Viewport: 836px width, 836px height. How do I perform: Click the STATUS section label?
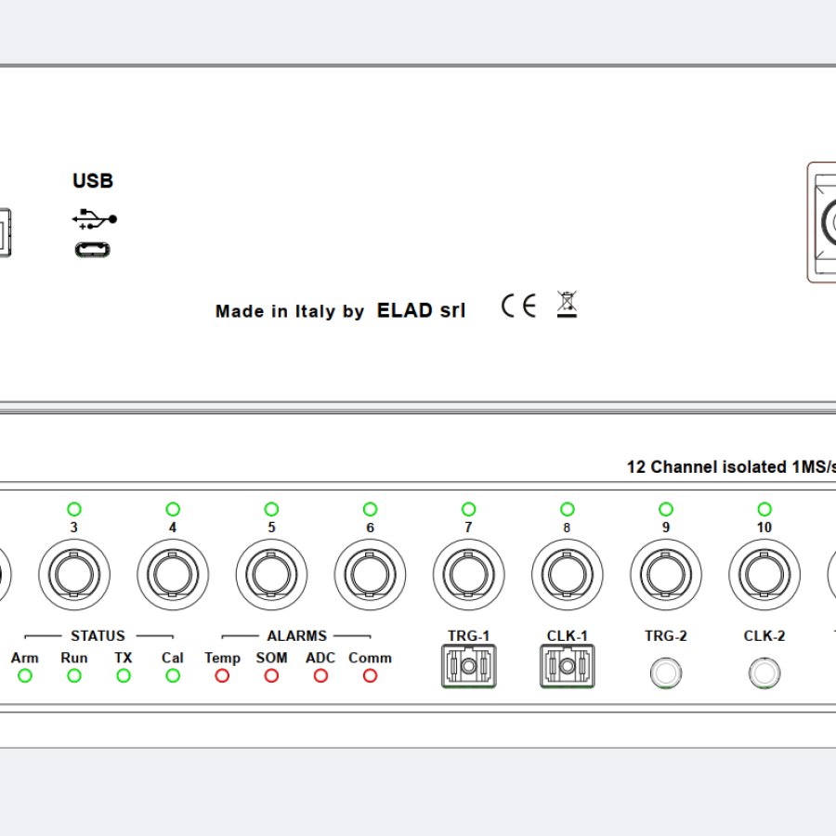(x=98, y=636)
